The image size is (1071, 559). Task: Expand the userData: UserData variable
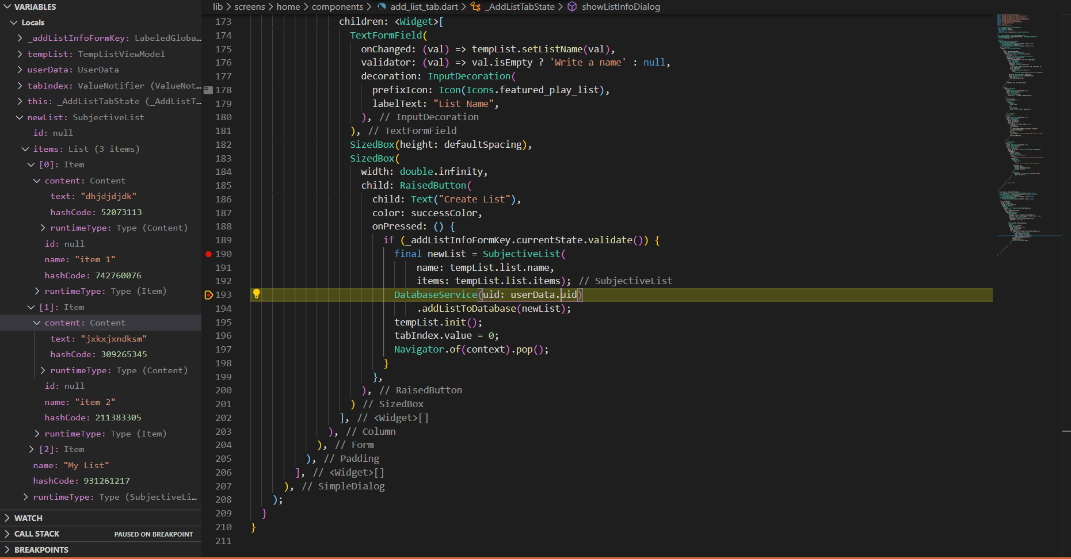20,70
